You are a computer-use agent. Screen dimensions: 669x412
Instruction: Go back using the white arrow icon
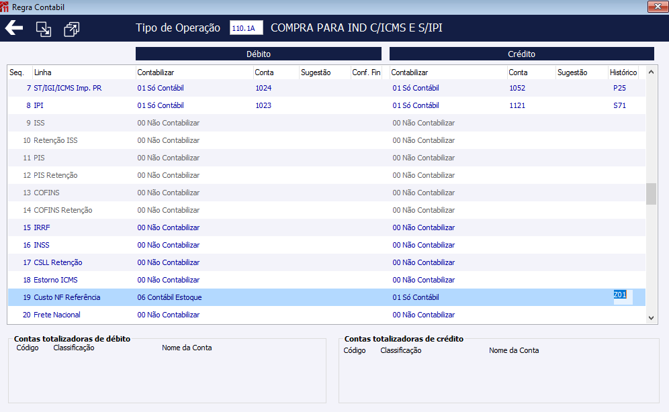(x=14, y=28)
